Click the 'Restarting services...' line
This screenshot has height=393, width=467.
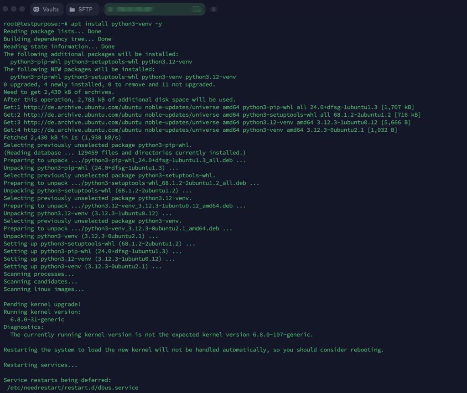tap(40, 365)
